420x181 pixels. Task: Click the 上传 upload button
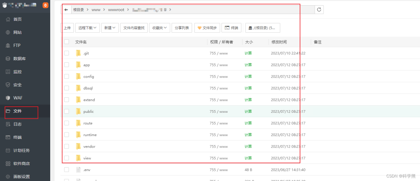(67, 28)
